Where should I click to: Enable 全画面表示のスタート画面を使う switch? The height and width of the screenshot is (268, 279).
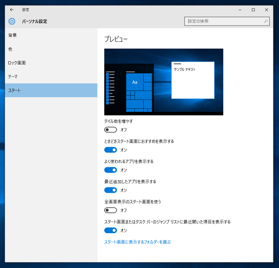[x=111, y=211]
